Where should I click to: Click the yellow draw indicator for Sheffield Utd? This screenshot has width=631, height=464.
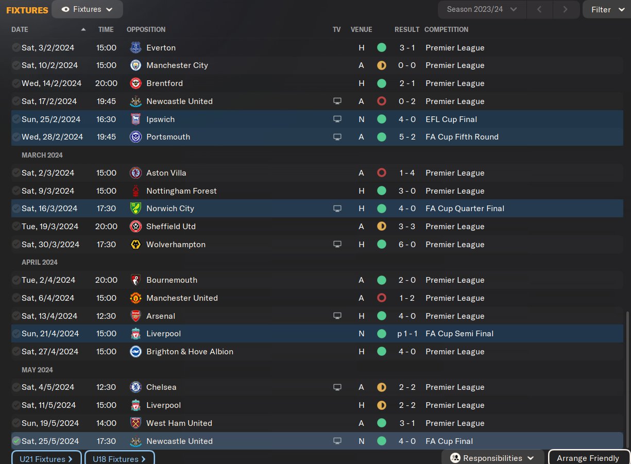coord(382,227)
